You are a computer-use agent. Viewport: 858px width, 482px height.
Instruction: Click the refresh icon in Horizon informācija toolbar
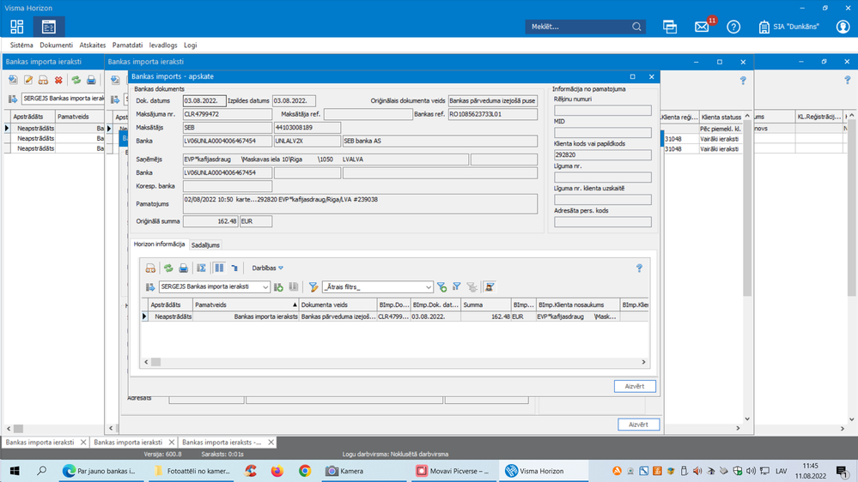168,268
